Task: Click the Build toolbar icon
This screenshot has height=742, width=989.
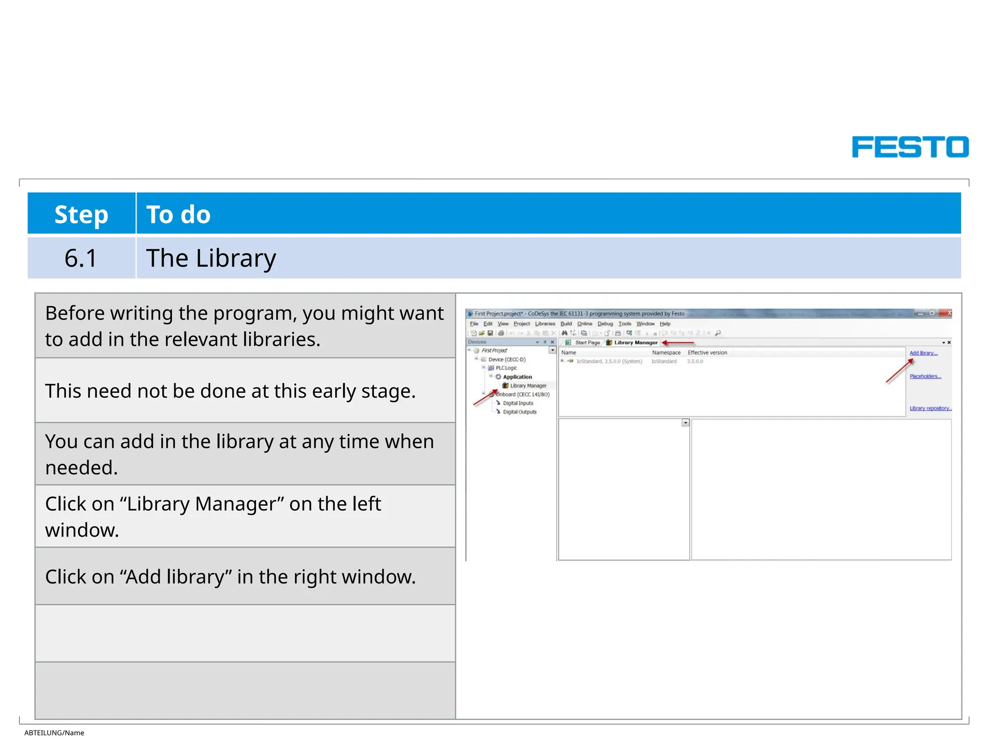Action: coord(618,333)
